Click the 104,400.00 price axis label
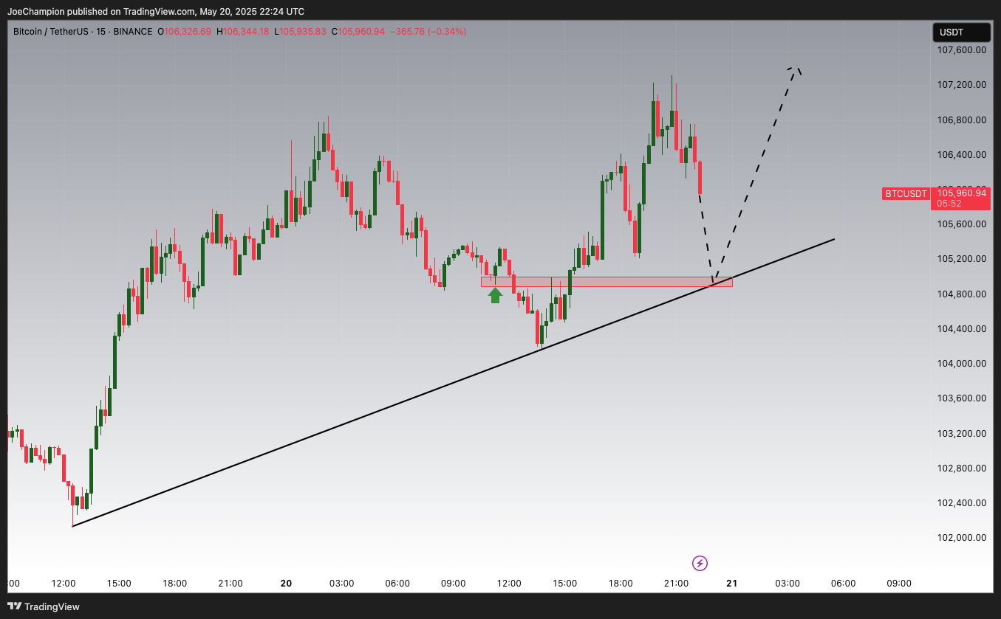Viewport: 1001px width, 619px height. coord(961,329)
